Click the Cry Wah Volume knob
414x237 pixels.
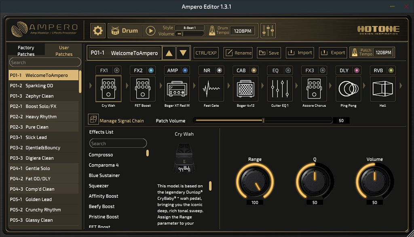click(x=375, y=181)
